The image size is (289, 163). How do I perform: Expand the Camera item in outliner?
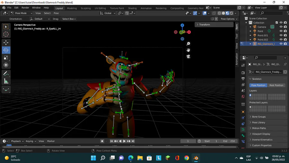point(250,27)
